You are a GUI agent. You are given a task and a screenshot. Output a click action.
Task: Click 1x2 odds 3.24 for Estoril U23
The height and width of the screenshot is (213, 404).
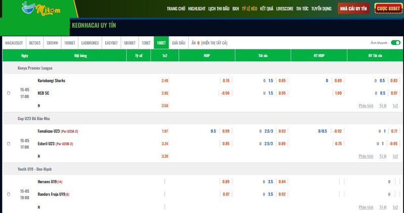click(165, 144)
